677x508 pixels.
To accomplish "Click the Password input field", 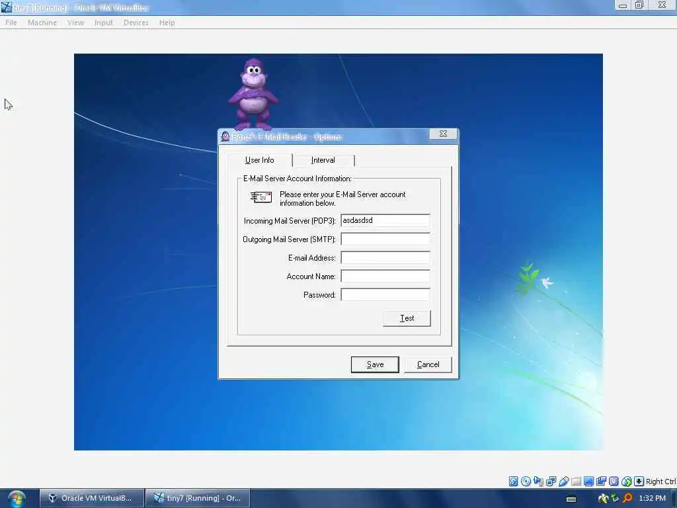I will (385, 294).
